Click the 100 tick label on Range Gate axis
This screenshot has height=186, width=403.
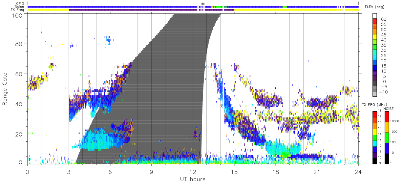point(18,15)
